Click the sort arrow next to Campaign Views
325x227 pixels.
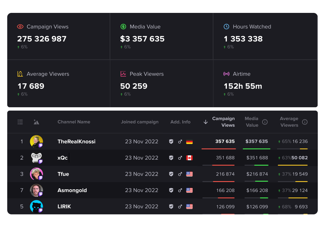pos(206,122)
